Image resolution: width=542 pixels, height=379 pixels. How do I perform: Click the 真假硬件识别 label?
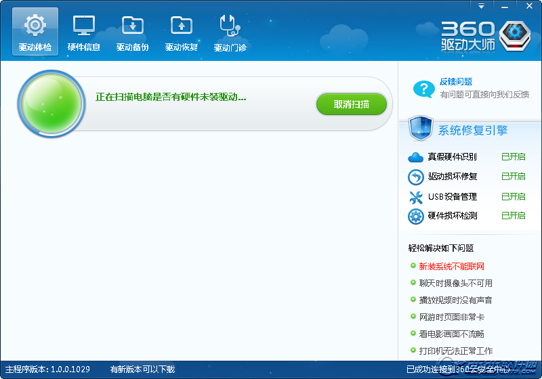[x=452, y=157]
